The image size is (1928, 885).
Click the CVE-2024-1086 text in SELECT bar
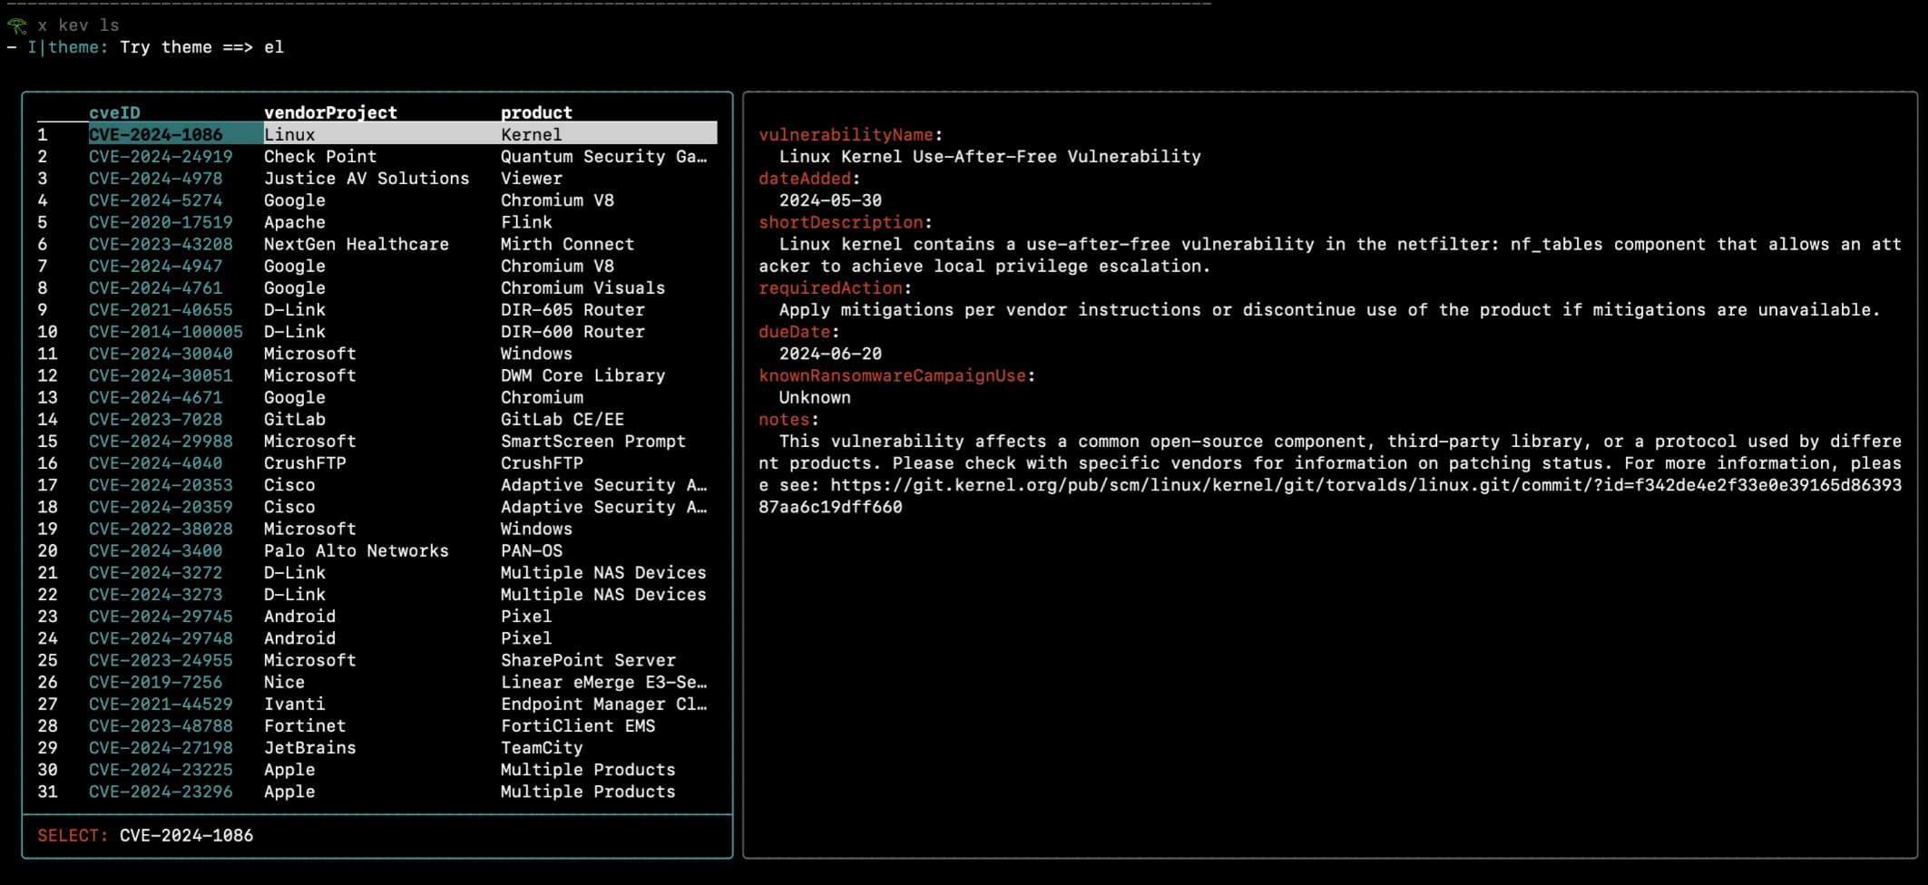[187, 835]
